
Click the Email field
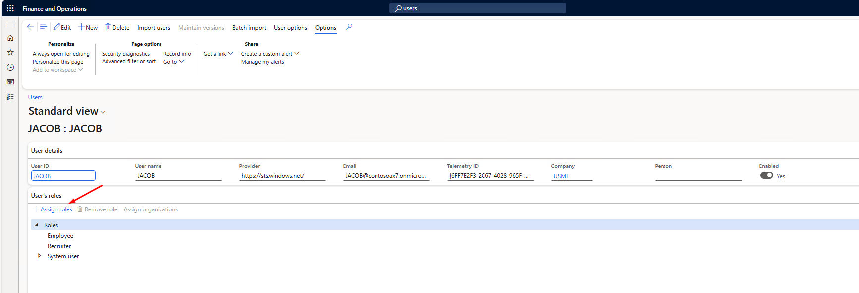point(386,176)
